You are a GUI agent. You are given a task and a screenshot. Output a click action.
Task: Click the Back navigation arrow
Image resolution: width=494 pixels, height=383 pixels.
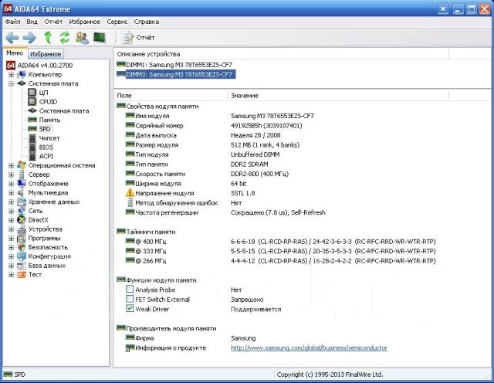[12, 38]
